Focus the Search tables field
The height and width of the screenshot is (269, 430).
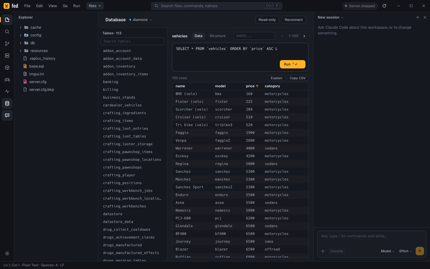(x=133, y=41)
